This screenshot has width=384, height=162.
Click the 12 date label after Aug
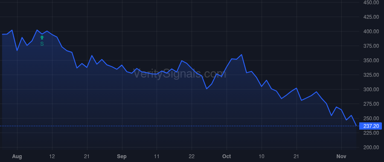[x=52, y=156]
